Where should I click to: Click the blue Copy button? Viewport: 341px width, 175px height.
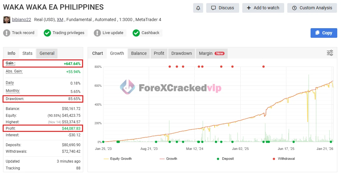pos(324,33)
